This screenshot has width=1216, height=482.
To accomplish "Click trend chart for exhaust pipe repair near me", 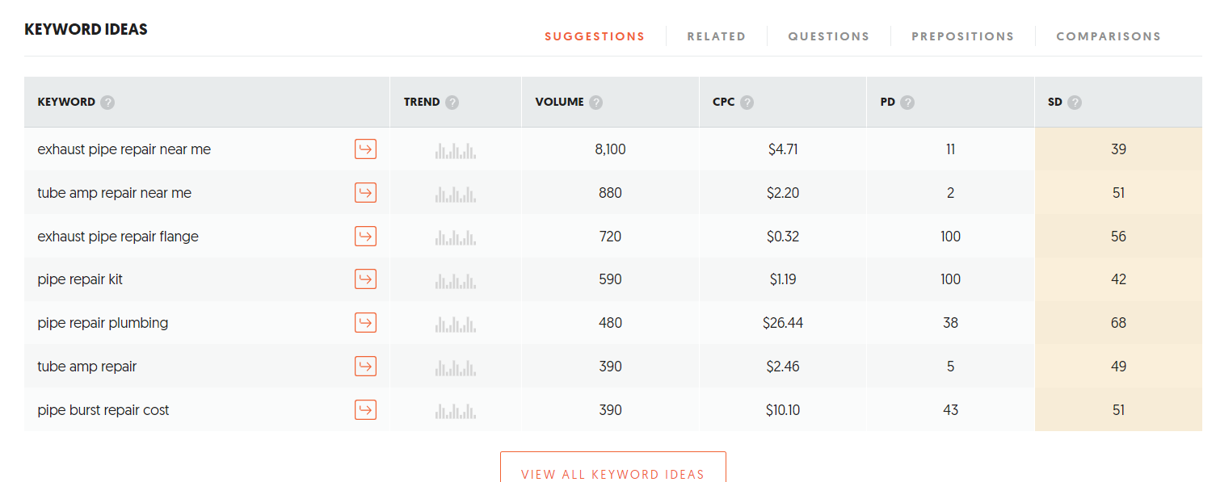I will point(456,150).
